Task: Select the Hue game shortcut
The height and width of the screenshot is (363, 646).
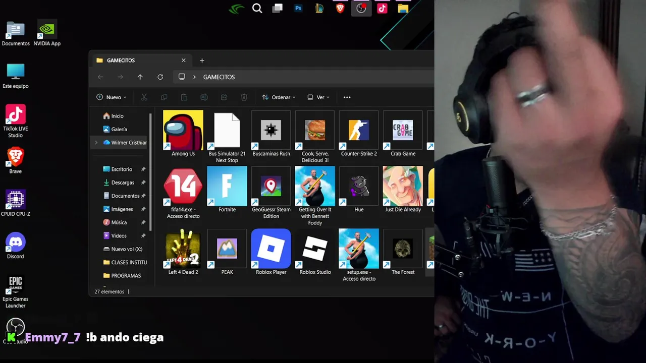Action: 359,189
